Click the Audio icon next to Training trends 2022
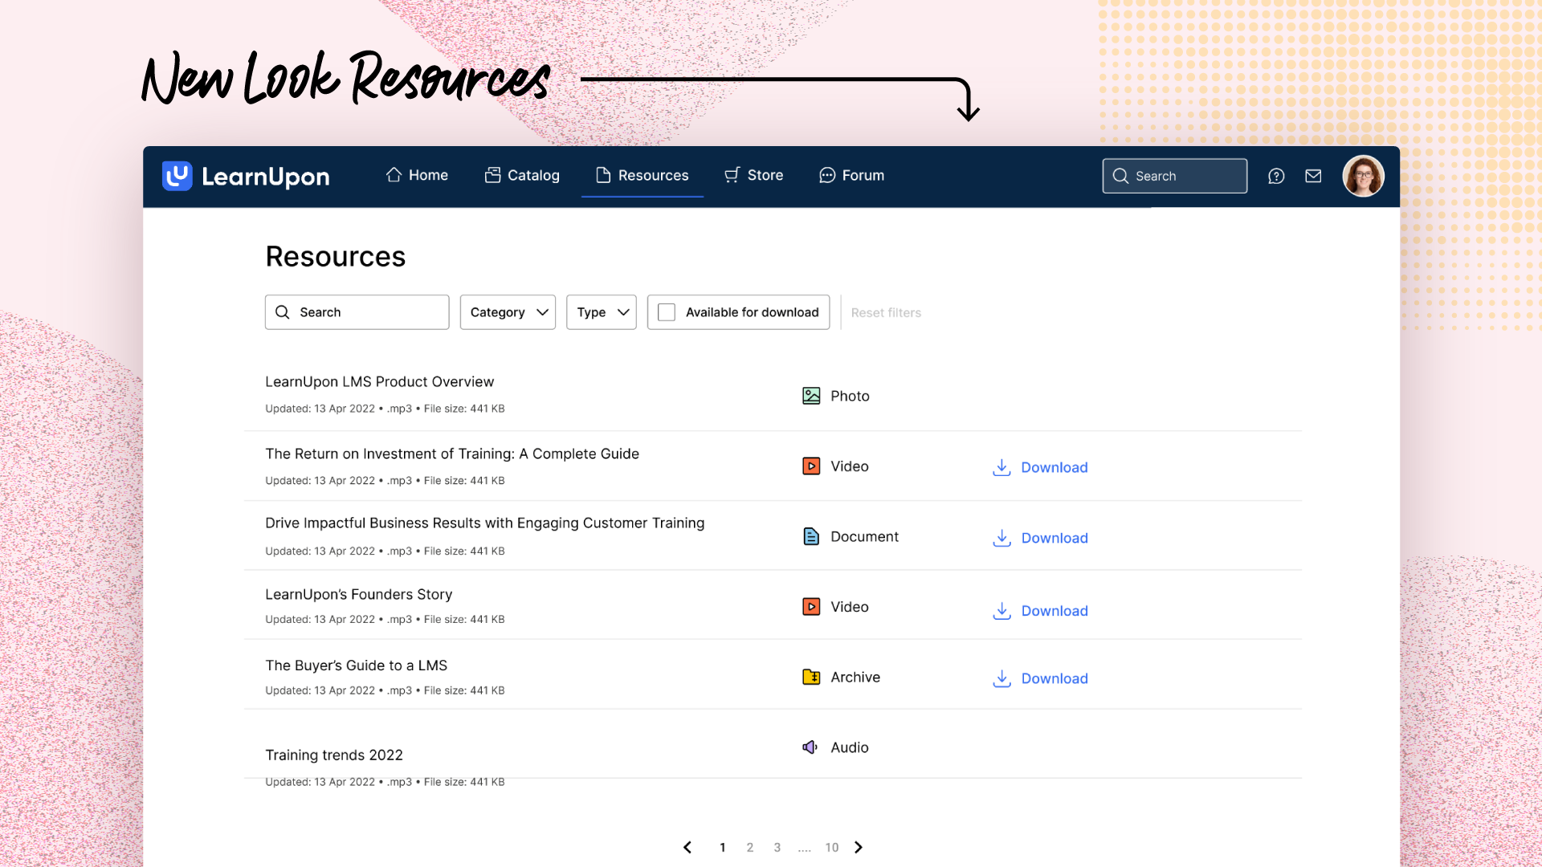 [810, 747]
